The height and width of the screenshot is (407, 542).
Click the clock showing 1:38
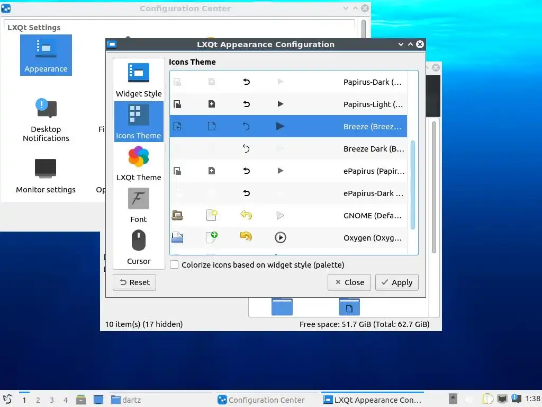(x=532, y=399)
